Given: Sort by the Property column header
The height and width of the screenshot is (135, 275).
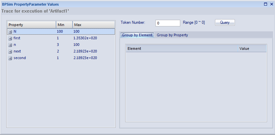Looking at the screenshot, I should [31, 25].
